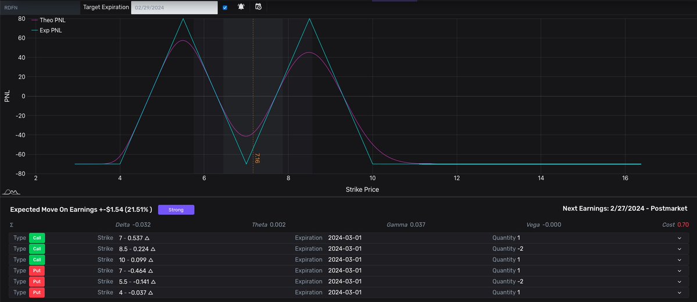The height and width of the screenshot is (302, 697).
Task: Expand the Call strike 10 row chevron
Action: [x=679, y=260]
